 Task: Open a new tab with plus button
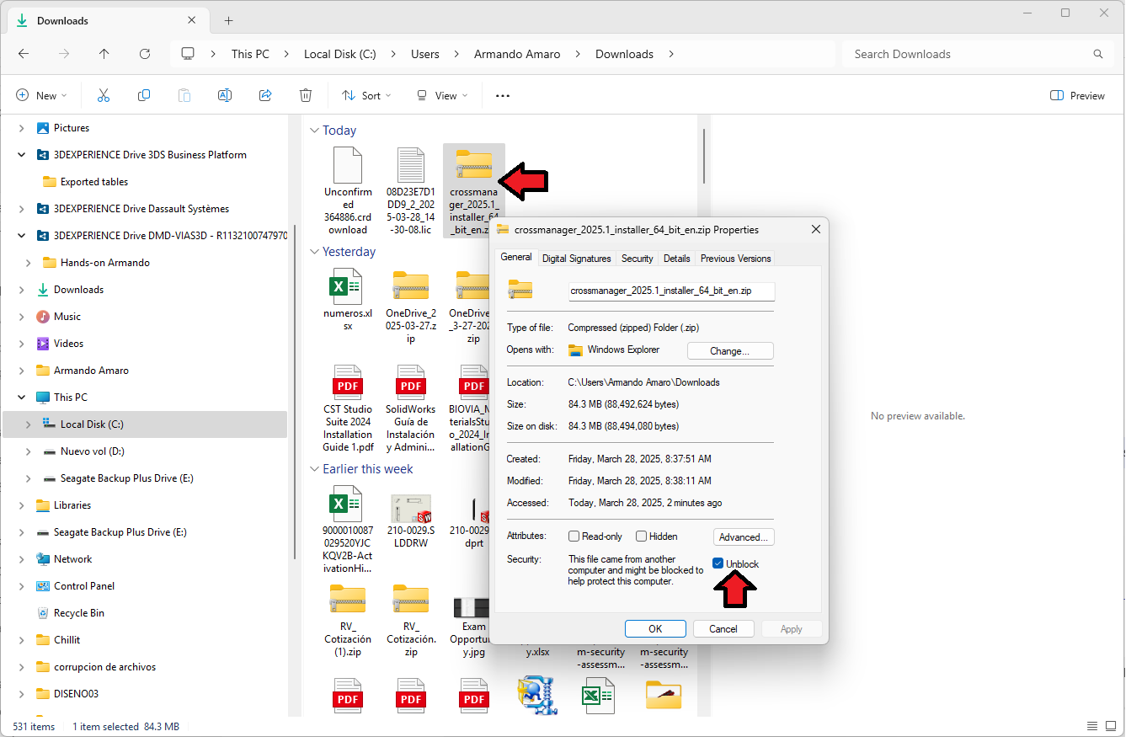tap(228, 21)
